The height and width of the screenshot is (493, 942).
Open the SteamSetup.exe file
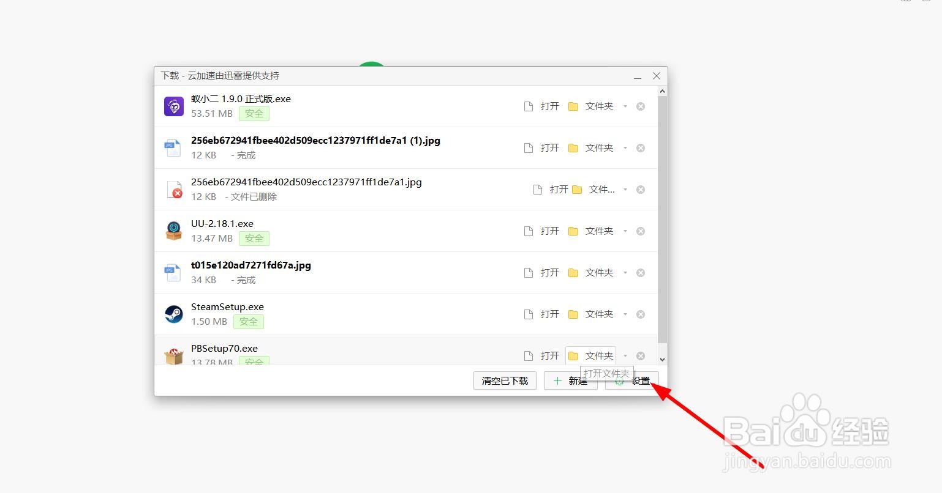(542, 314)
